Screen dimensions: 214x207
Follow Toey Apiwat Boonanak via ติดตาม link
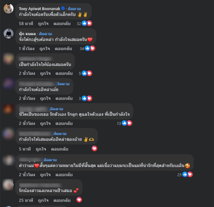[74, 9]
